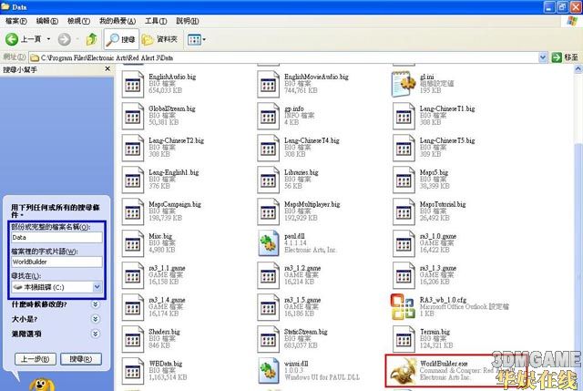The width and height of the screenshot is (583, 391).
Task: Click the search companion dog character
Action: 42,385
